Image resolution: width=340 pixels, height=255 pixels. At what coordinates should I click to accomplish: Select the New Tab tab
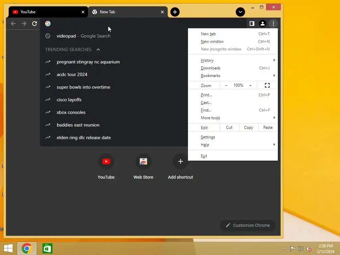click(x=128, y=12)
